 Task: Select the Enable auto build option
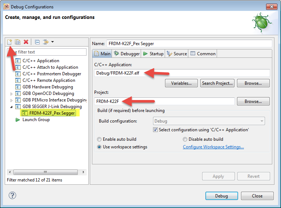point(99,139)
